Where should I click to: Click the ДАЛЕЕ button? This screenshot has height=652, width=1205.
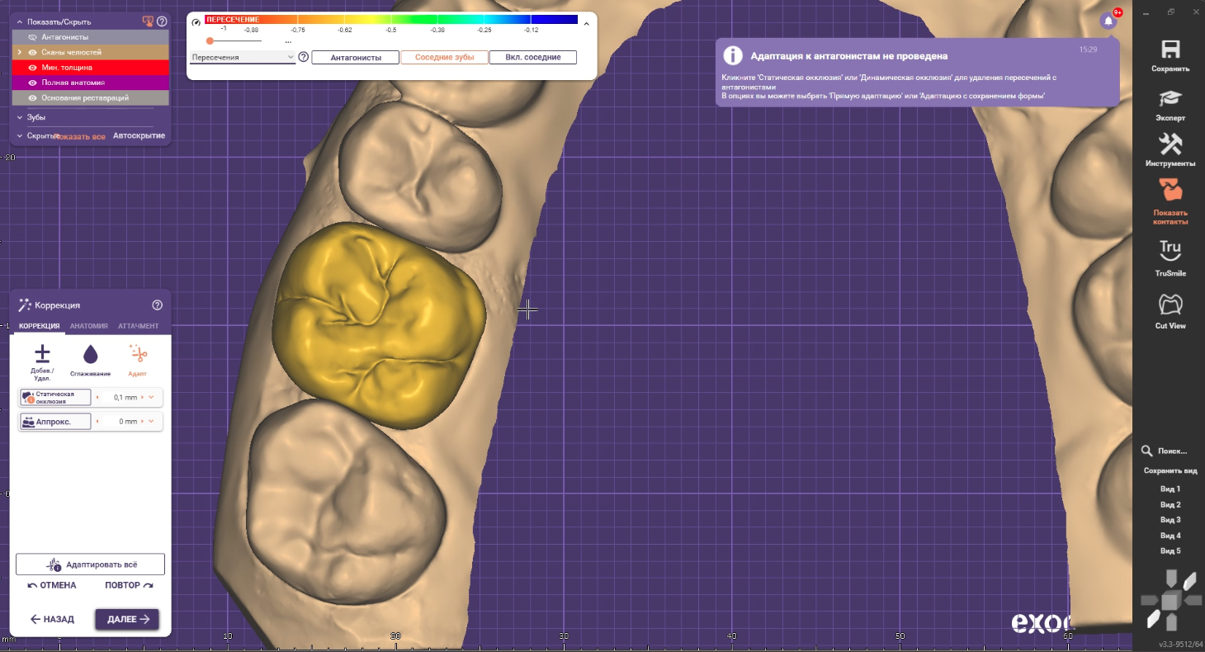click(x=127, y=619)
